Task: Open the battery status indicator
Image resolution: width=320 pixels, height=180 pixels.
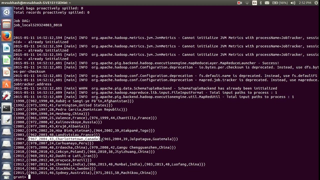Action: point(280,3)
